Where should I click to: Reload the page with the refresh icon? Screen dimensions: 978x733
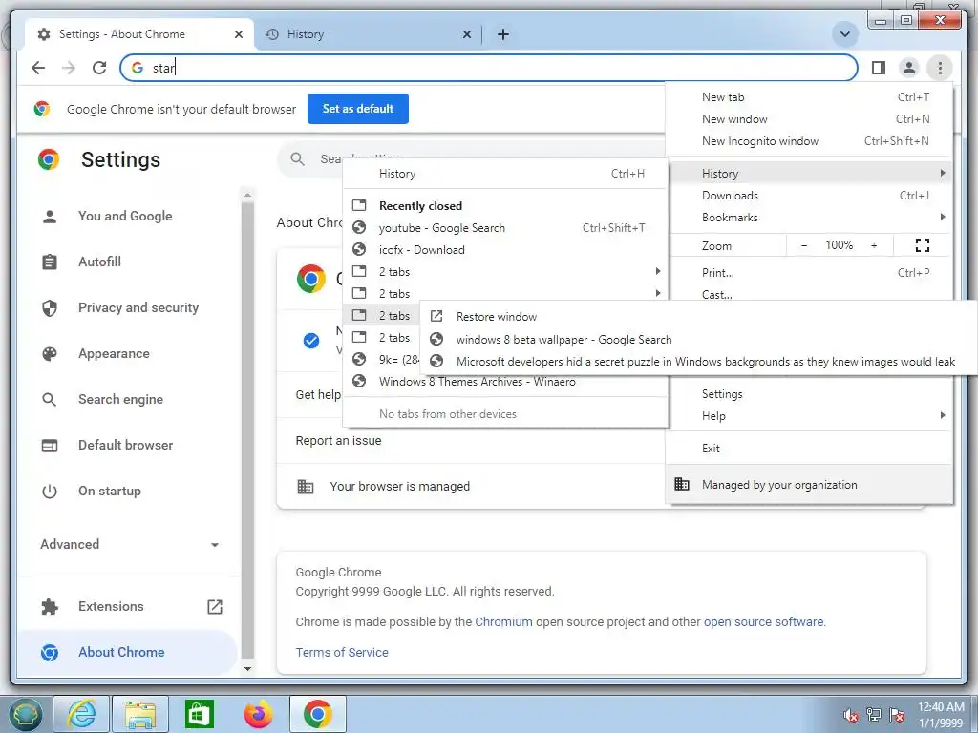pos(99,68)
